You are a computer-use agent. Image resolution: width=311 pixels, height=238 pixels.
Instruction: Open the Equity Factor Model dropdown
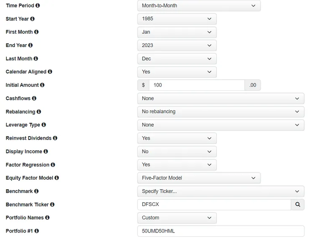(x=199, y=178)
